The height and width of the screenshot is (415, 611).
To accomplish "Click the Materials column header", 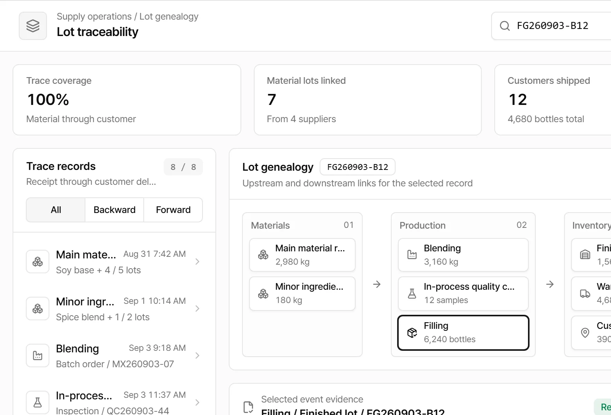I will [270, 226].
